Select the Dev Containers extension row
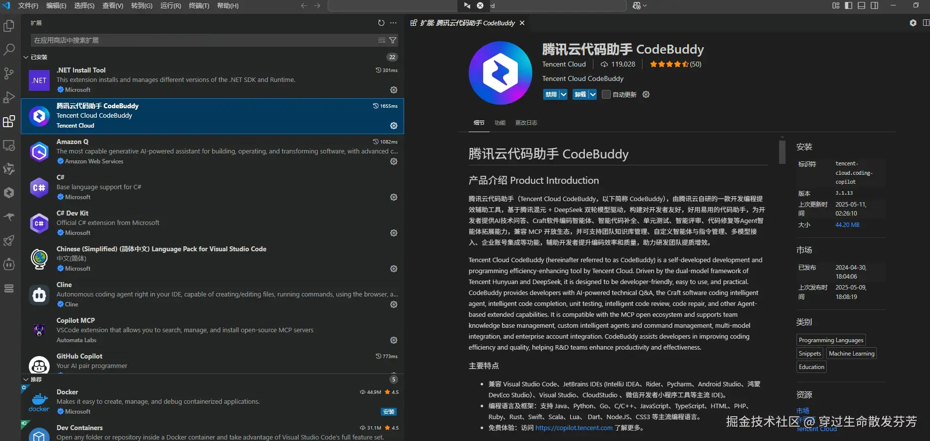The image size is (930, 441). coord(213,431)
